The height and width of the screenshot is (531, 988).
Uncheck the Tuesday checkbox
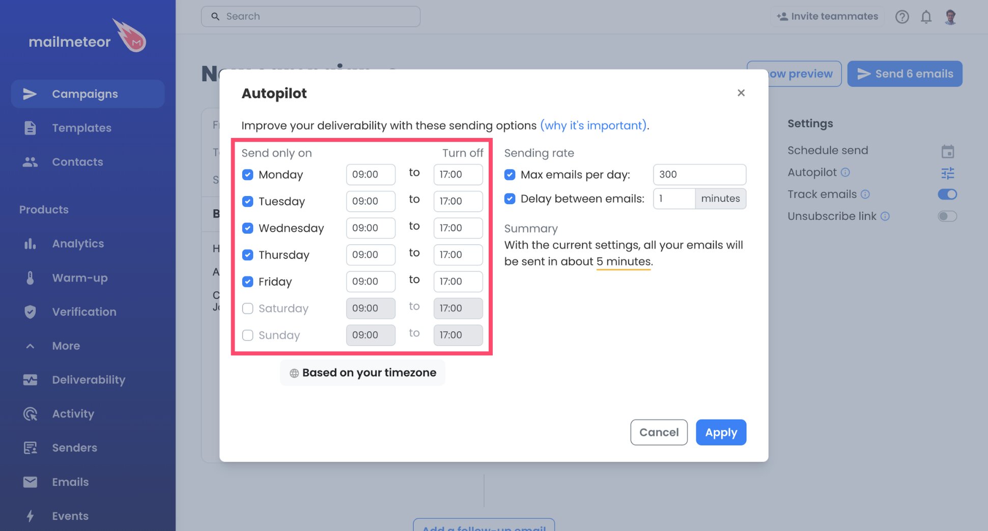click(247, 201)
